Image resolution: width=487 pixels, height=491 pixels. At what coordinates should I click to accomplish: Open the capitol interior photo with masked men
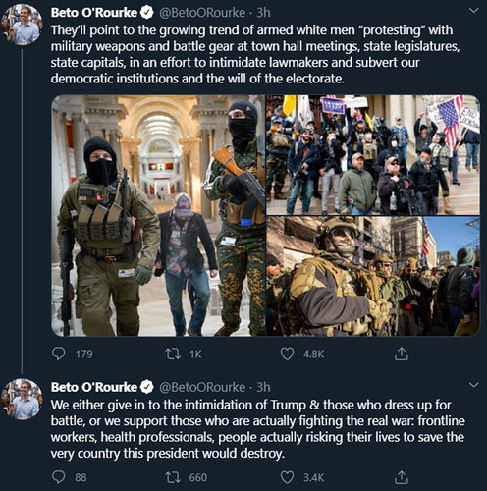point(158,215)
